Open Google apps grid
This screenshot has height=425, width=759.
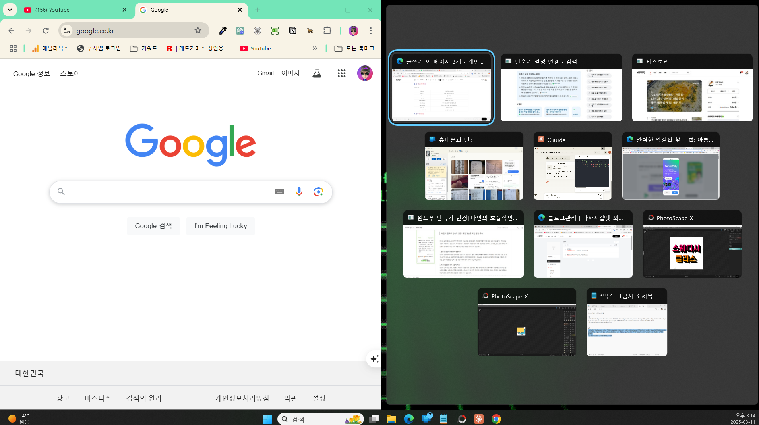pyautogui.click(x=341, y=73)
